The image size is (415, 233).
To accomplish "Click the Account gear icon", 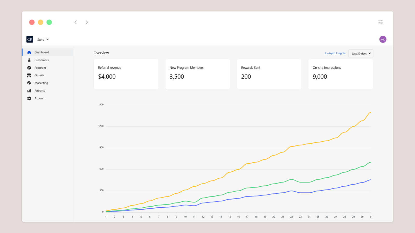I will point(29,98).
